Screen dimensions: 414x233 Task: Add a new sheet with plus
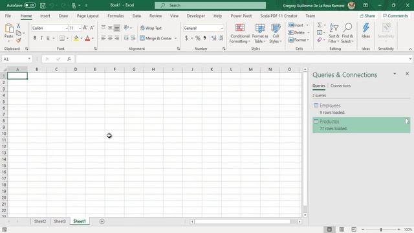tap(102, 221)
